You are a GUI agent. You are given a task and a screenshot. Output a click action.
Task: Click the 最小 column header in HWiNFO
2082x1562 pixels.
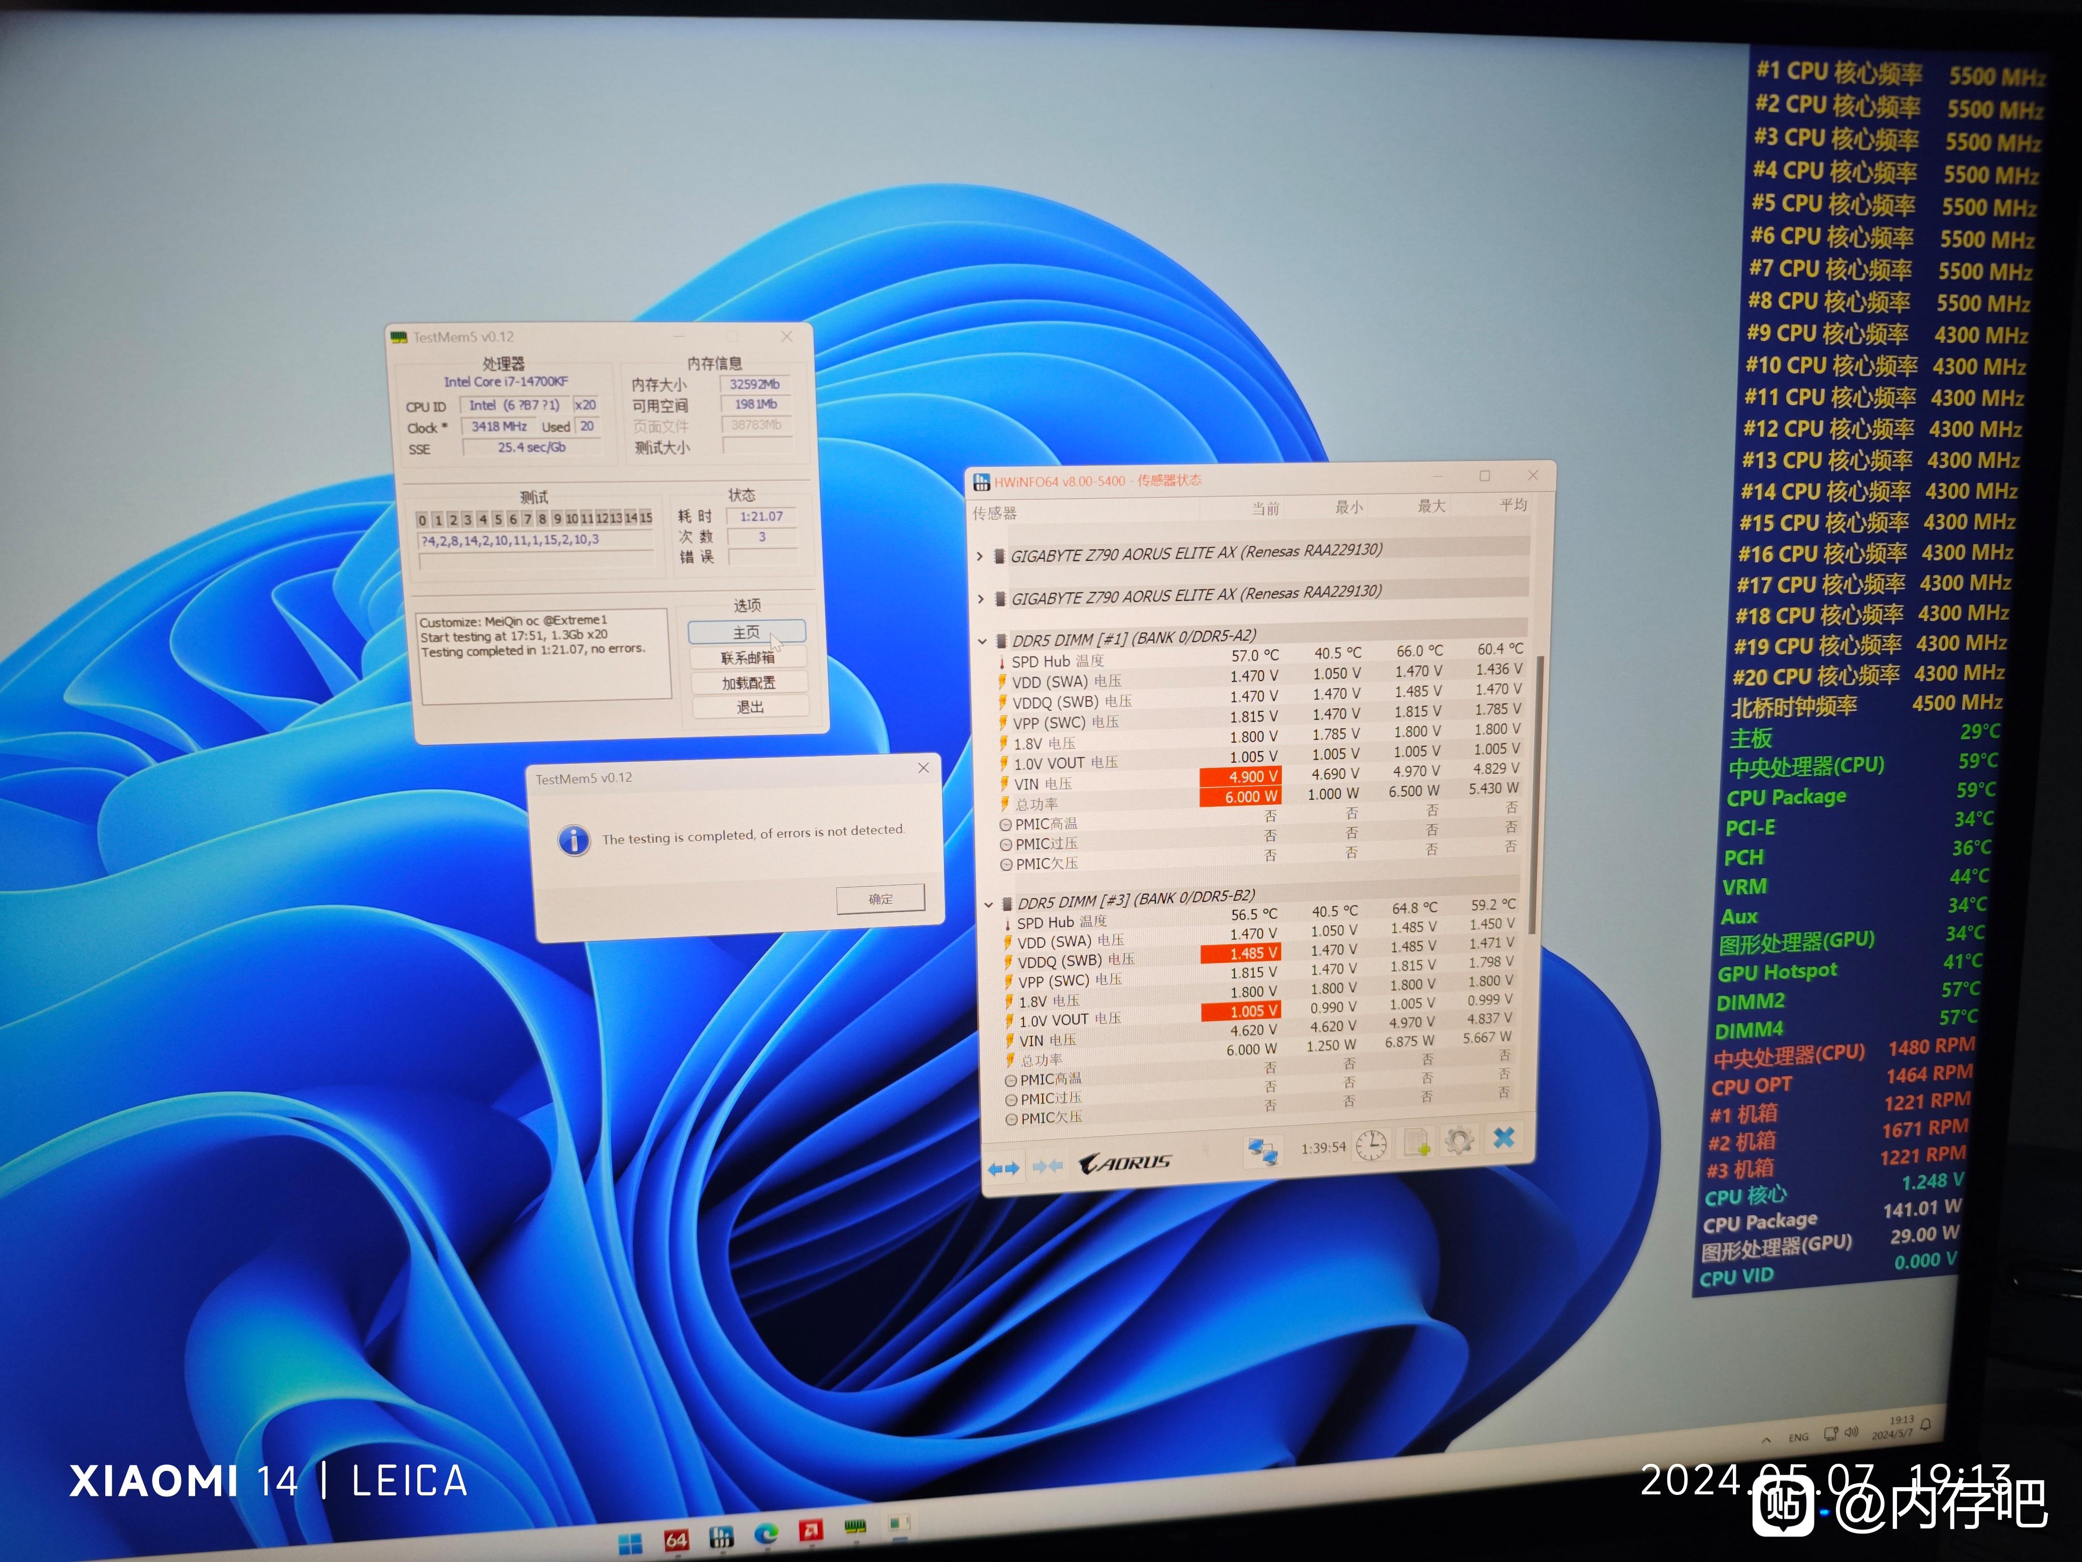tap(1349, 506)
